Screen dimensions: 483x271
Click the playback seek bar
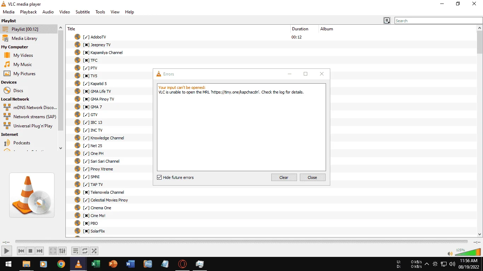pyautogui.click(x=241, y=242)
